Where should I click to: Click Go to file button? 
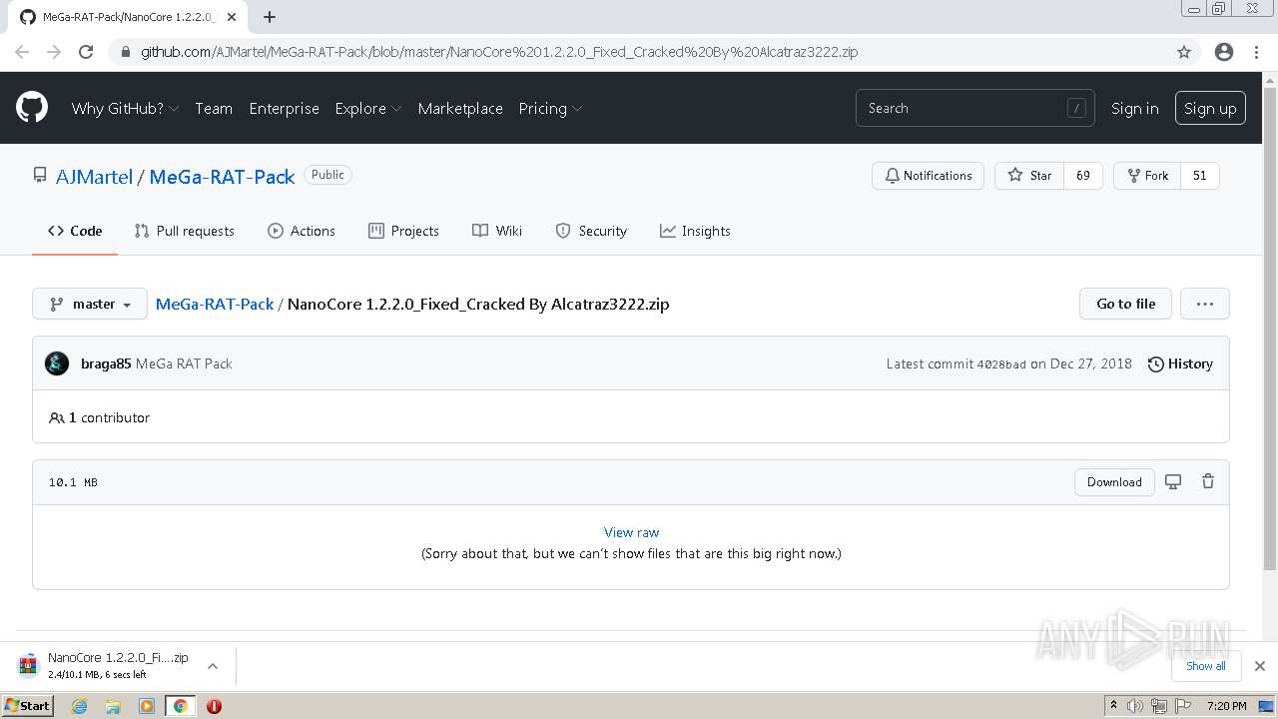point(1125,304)
